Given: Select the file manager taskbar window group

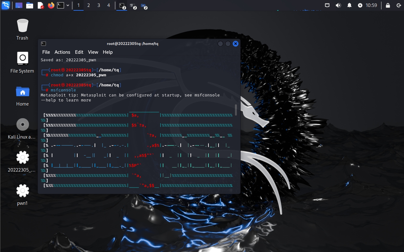Looking at the screenshot, I should 144,5.
